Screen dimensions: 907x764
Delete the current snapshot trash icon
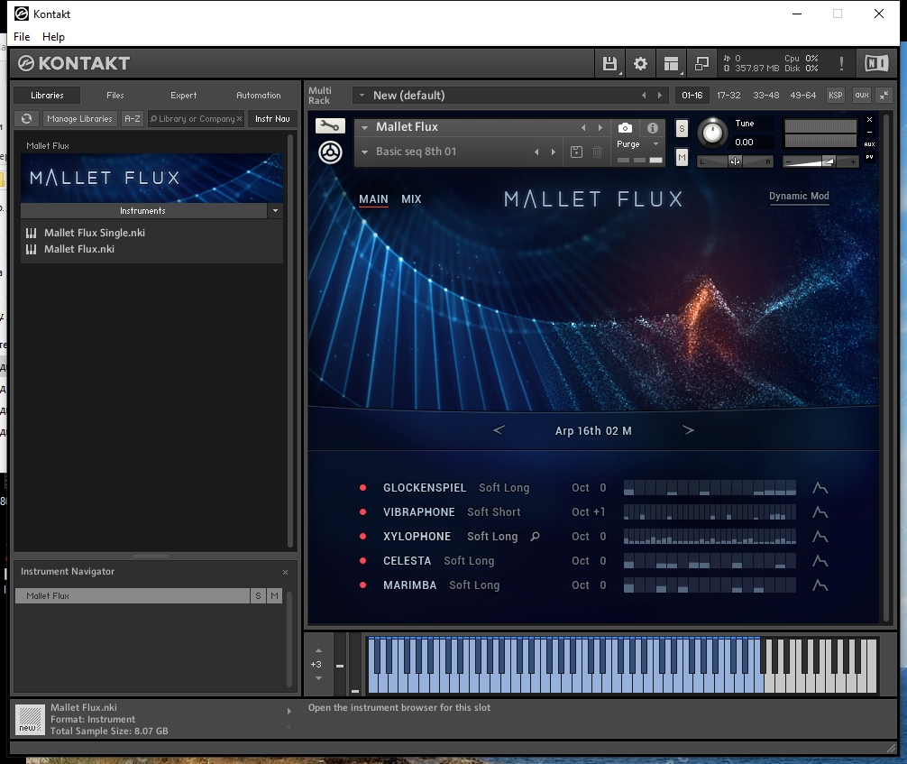point(597,152)
